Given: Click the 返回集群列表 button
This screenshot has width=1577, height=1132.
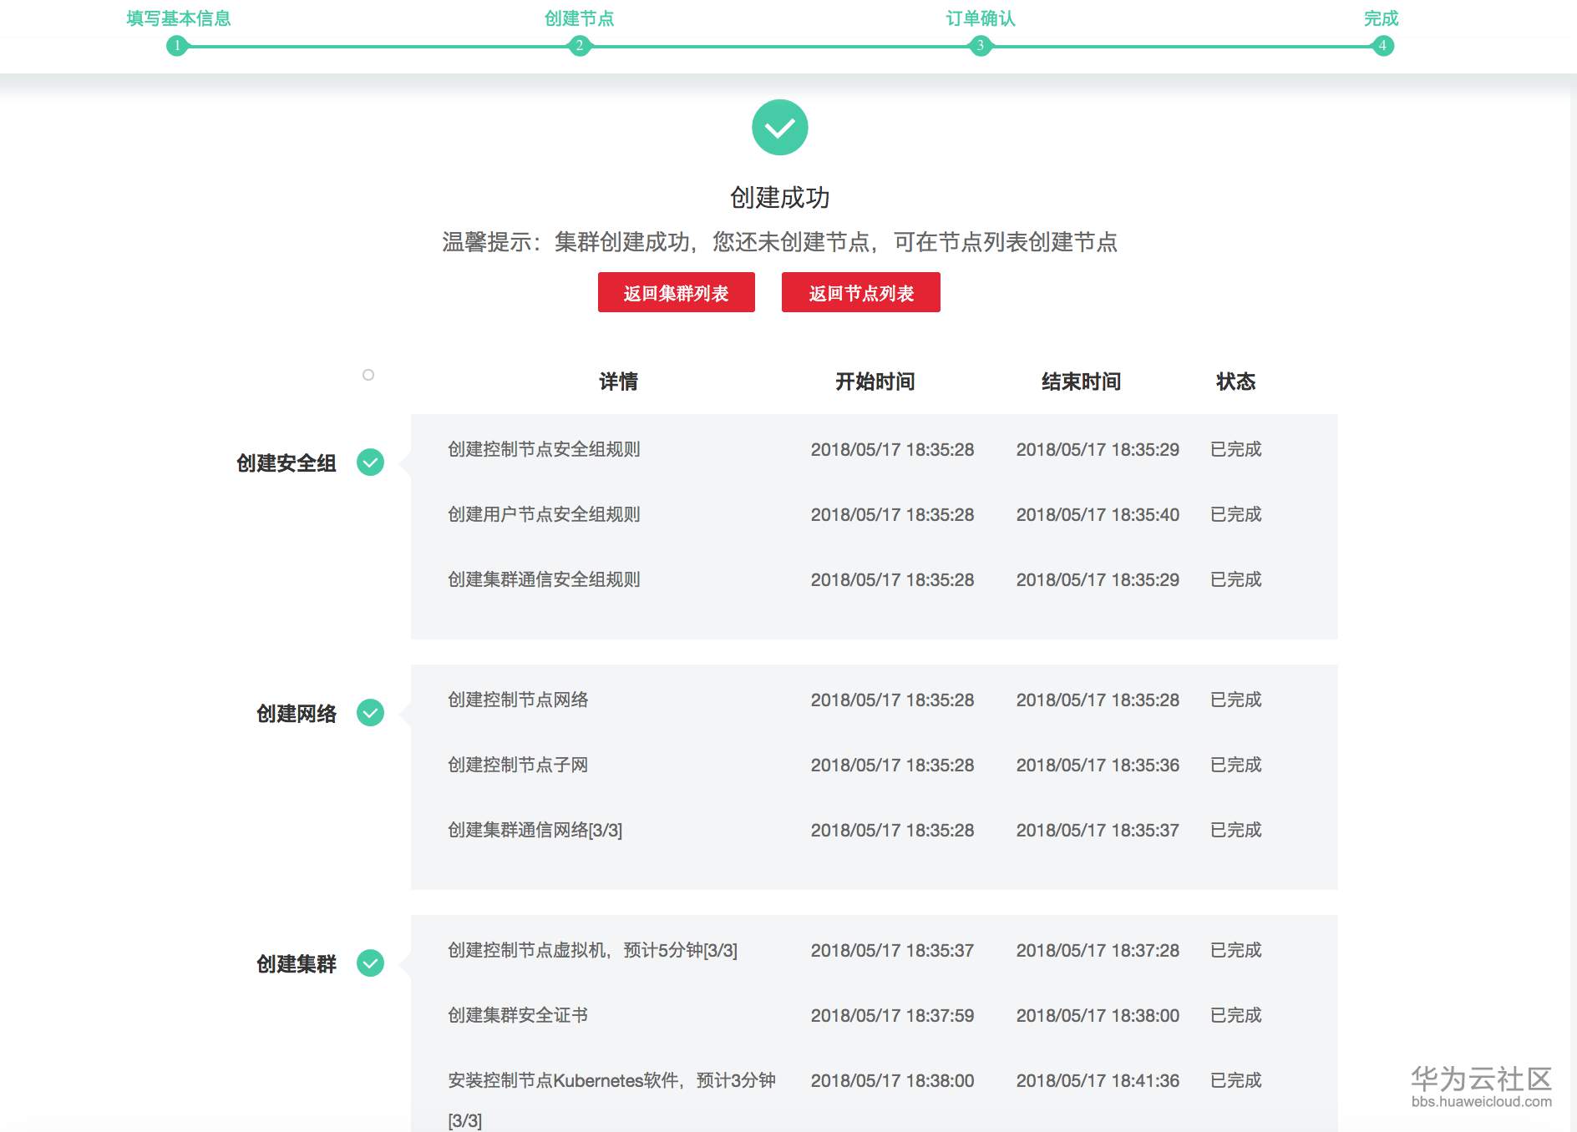Looking at the screenshot, I should click(675, 292).
